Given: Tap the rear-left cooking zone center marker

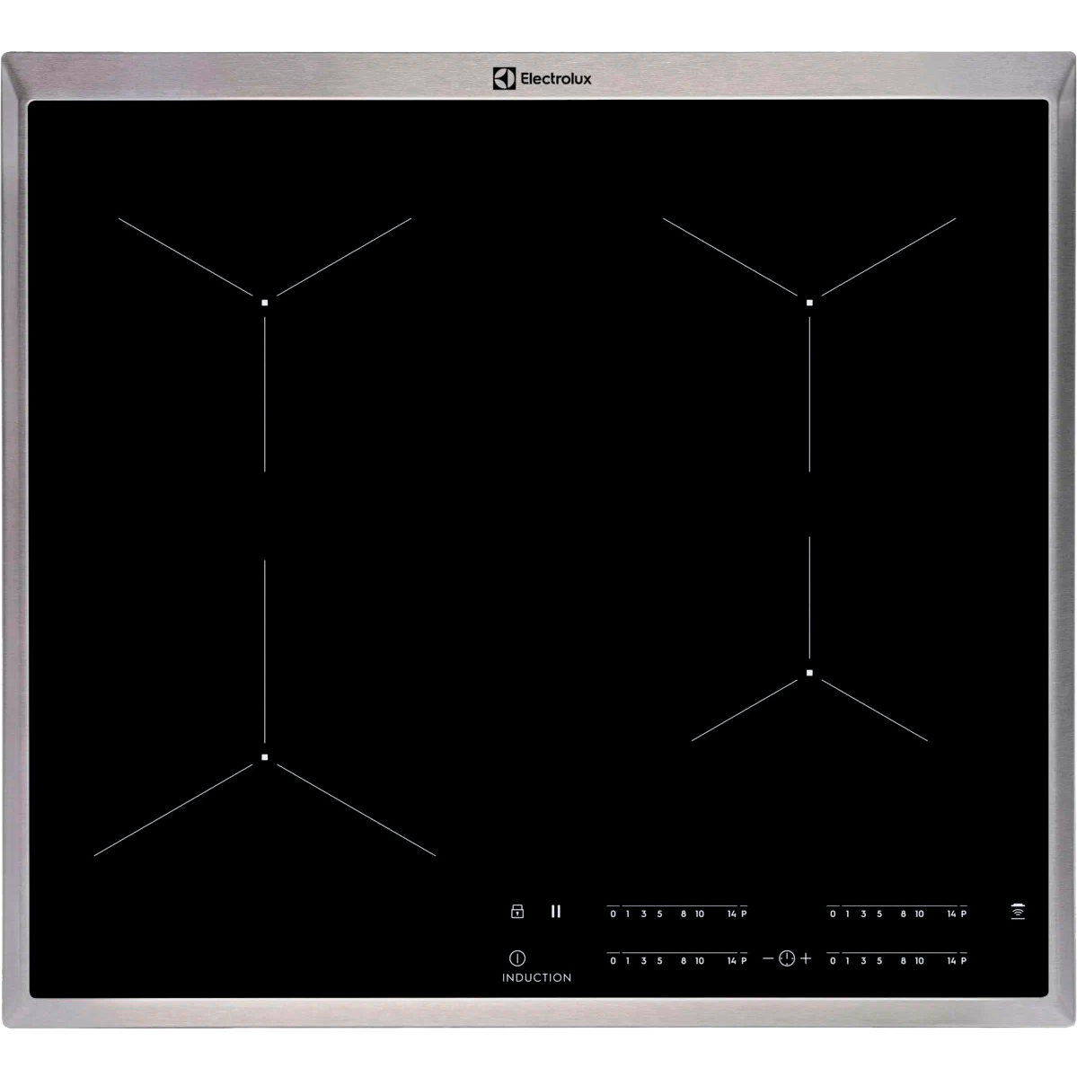Looking at the screenshot, I should click(x=265, y=303).
